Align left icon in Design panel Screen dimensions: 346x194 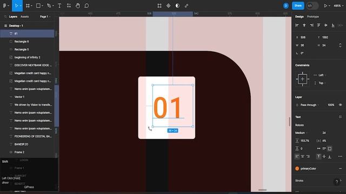[297, 25]
